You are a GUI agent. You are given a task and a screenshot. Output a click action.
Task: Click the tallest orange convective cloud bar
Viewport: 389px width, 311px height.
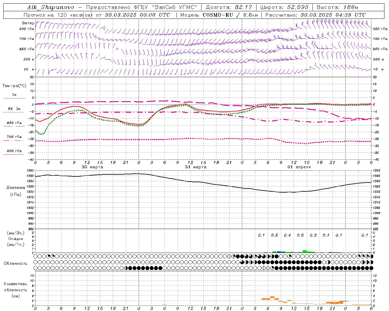(x=272, y=297)
